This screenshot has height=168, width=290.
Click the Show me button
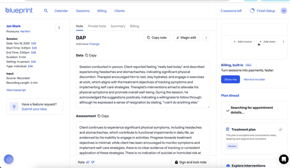pyautogui.click(x=231, y=79)
